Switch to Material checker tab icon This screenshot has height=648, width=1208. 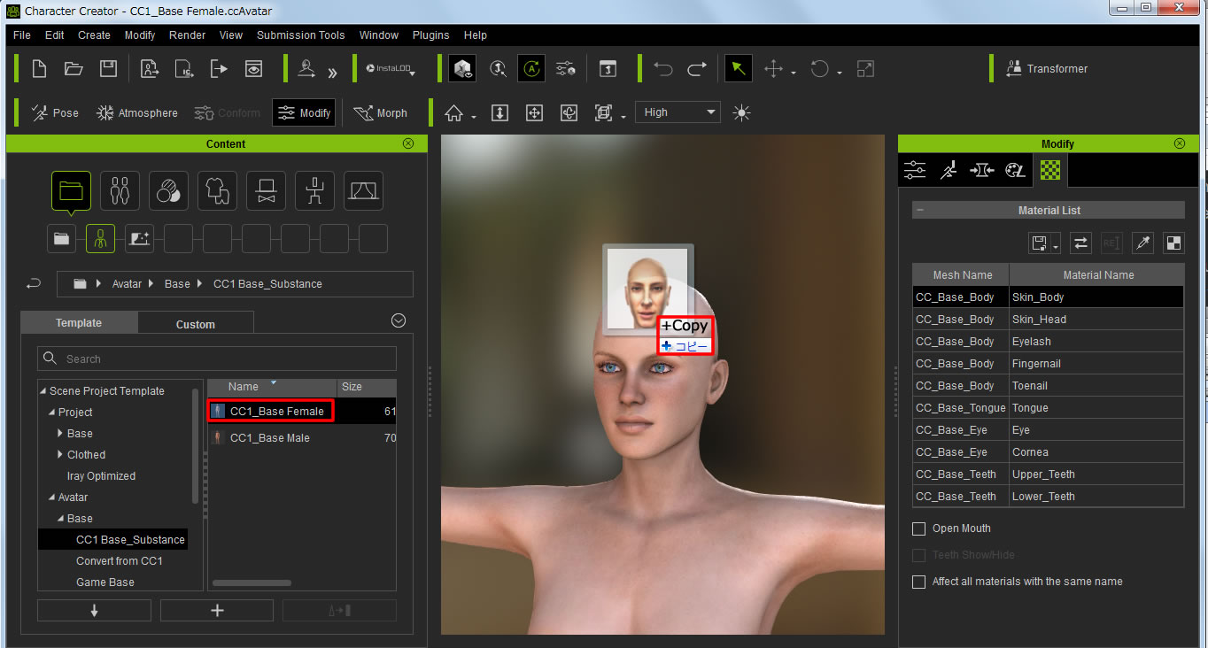pos(1050,170)
